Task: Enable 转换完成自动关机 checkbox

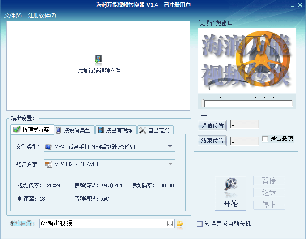Action: pos(200,224)
